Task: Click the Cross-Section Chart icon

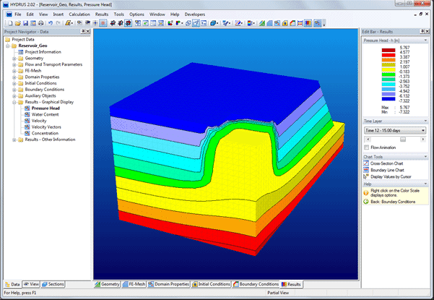Action: (x=366, y=163)
